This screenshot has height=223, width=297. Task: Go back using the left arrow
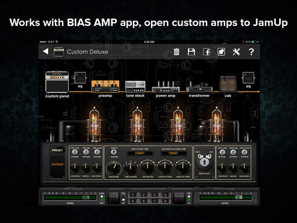(46, 51)
